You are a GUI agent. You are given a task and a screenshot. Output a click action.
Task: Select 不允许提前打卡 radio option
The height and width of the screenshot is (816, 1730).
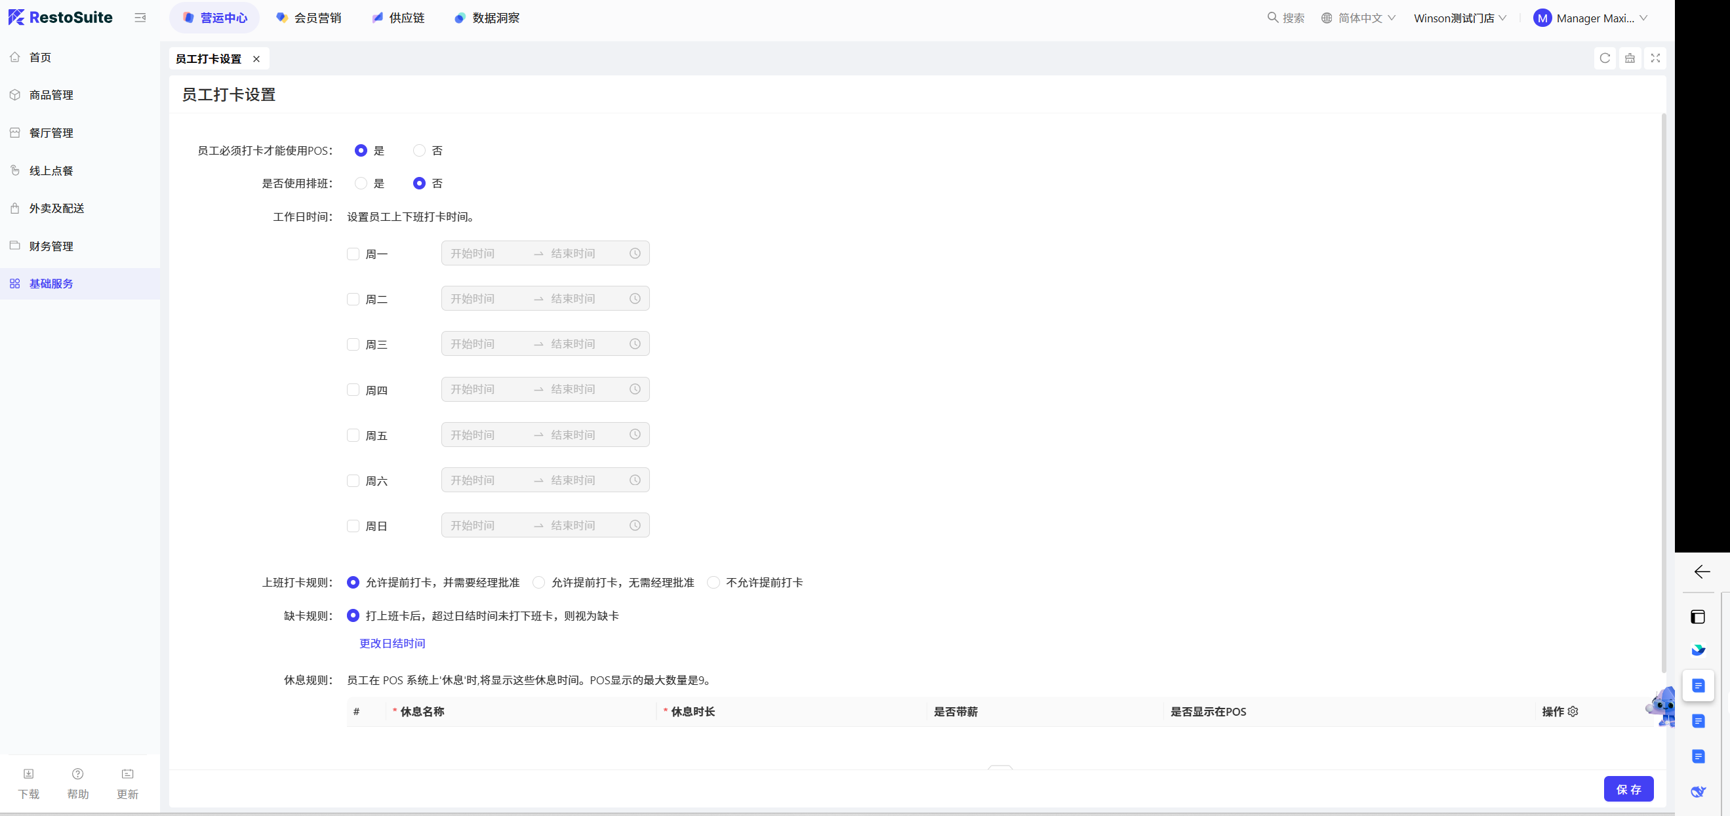tap(714, 583)
